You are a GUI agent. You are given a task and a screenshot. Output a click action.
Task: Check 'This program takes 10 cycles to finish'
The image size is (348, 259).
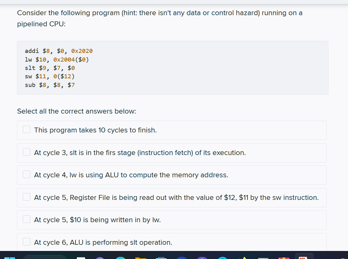point(27,129)
